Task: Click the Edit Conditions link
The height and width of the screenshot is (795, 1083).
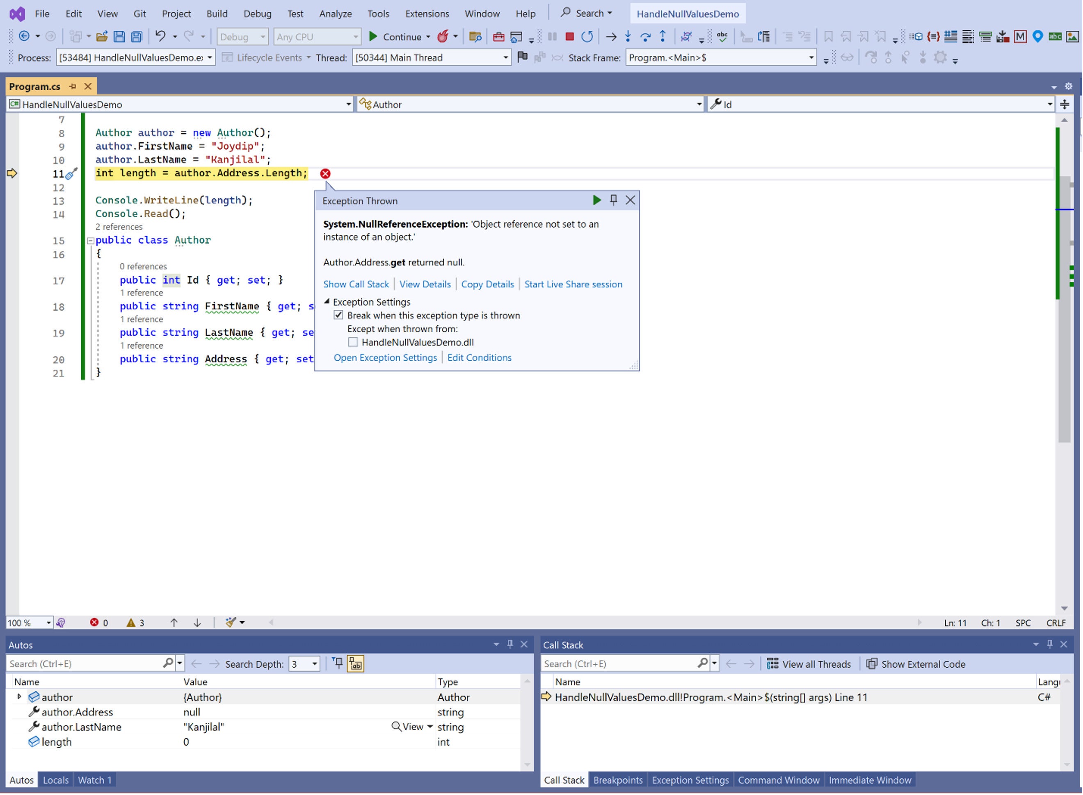Action: click(x=480, y=358)
